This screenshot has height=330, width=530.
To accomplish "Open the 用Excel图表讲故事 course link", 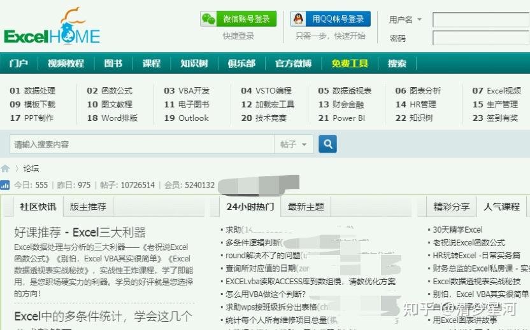I will click(x=465, y=320).
